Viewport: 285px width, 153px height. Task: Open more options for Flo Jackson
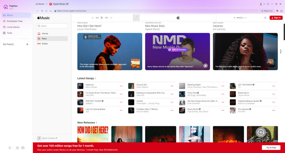pyautogui.click(x=274, y=111)
